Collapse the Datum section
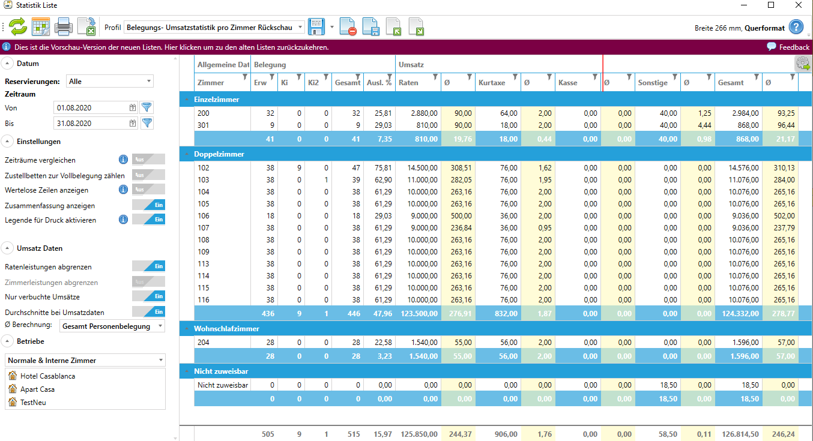 click(7, 64)
